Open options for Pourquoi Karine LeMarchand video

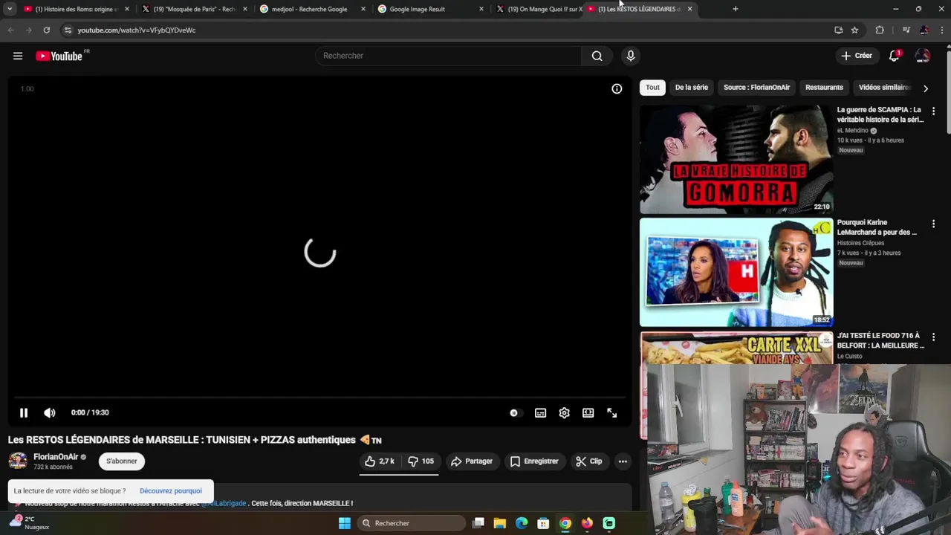934,224
